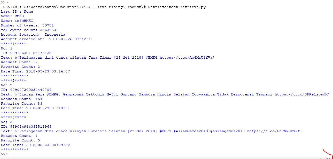
Task: Select 'Number of tweets: 30781' line
Action: click(27, 26)
